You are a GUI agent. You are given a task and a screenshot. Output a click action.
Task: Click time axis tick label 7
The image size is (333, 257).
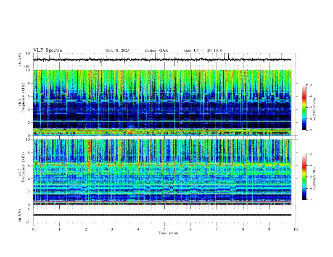(x=217, y=229)
